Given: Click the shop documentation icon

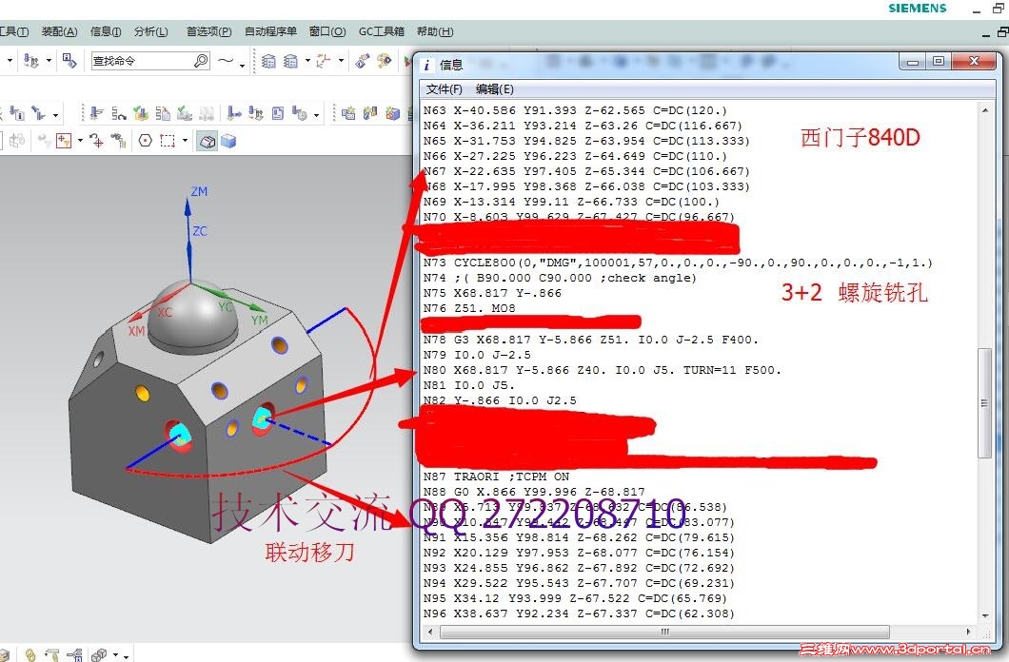Looking at the screenshot, I should 277,114.
